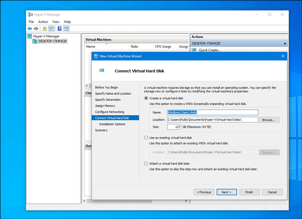Select Use an existing virtual hard disk
This screenshot has width=302, height=219.
coord(146,138)
